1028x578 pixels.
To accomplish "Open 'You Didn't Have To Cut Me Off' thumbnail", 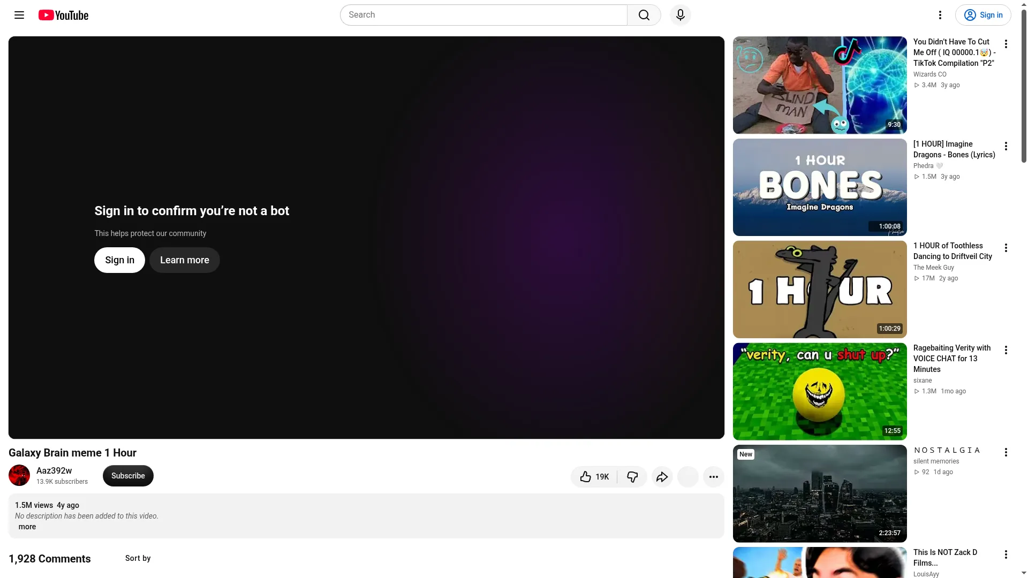I will (x=820, y=85).
